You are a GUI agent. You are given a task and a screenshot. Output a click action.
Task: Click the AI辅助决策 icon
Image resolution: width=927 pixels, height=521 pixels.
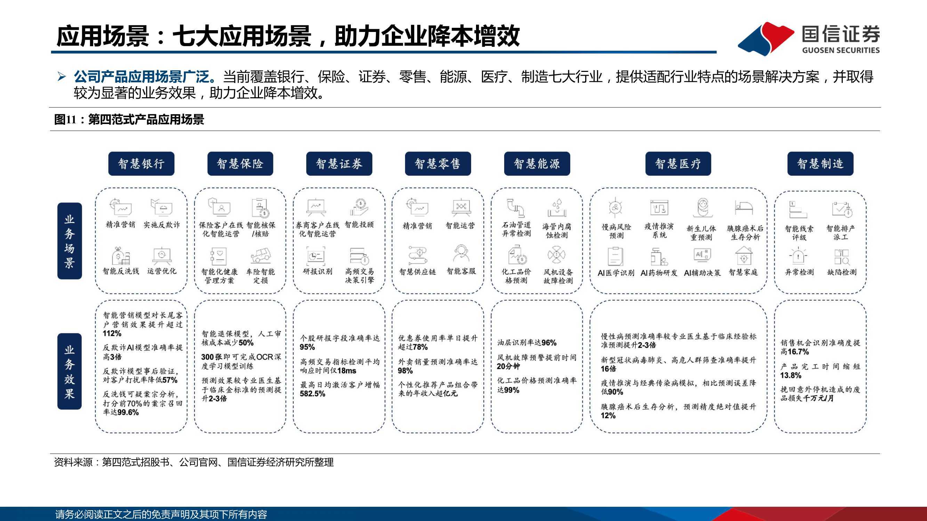point(702,255)
